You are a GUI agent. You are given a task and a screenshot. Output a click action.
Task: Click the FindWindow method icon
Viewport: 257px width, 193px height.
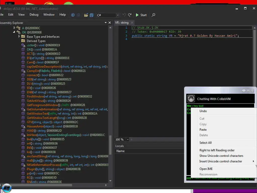[x=23, y=96]
